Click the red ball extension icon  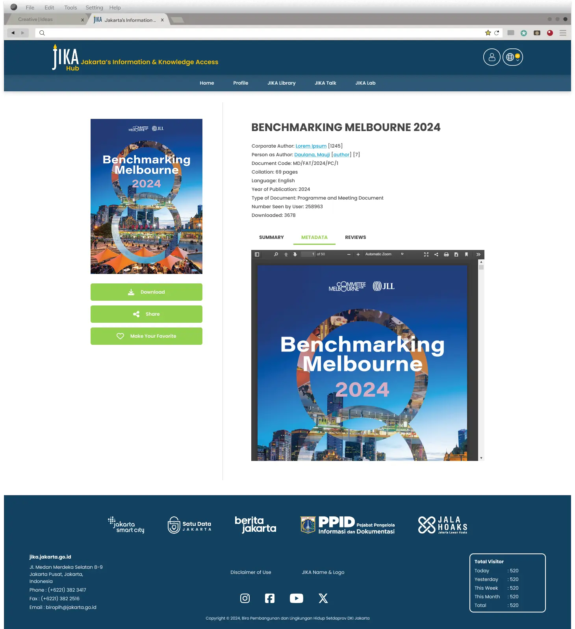click(550, 33)
